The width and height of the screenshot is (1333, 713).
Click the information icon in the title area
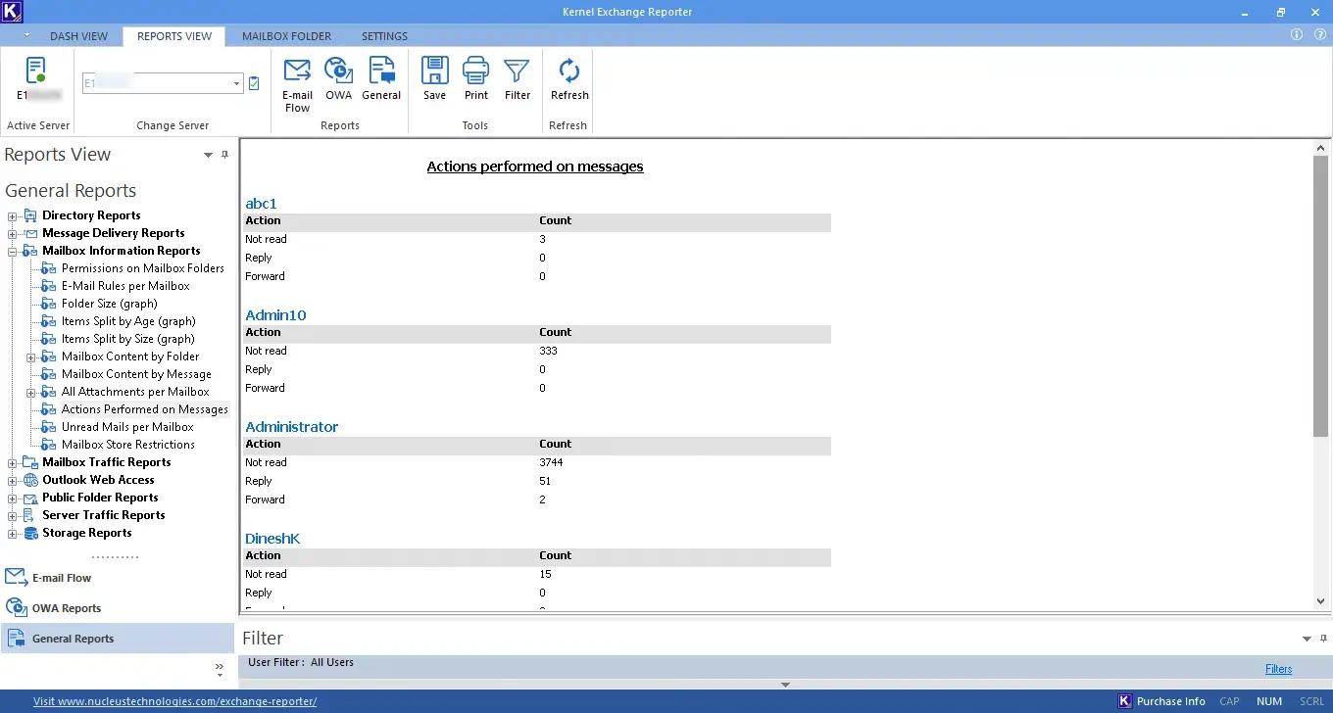pyautogui.click(x=1297, y=35)
